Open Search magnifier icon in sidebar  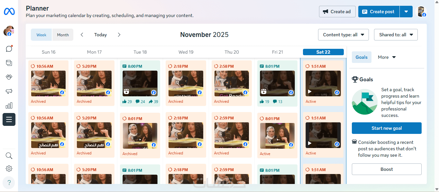(x=9, y=156)
